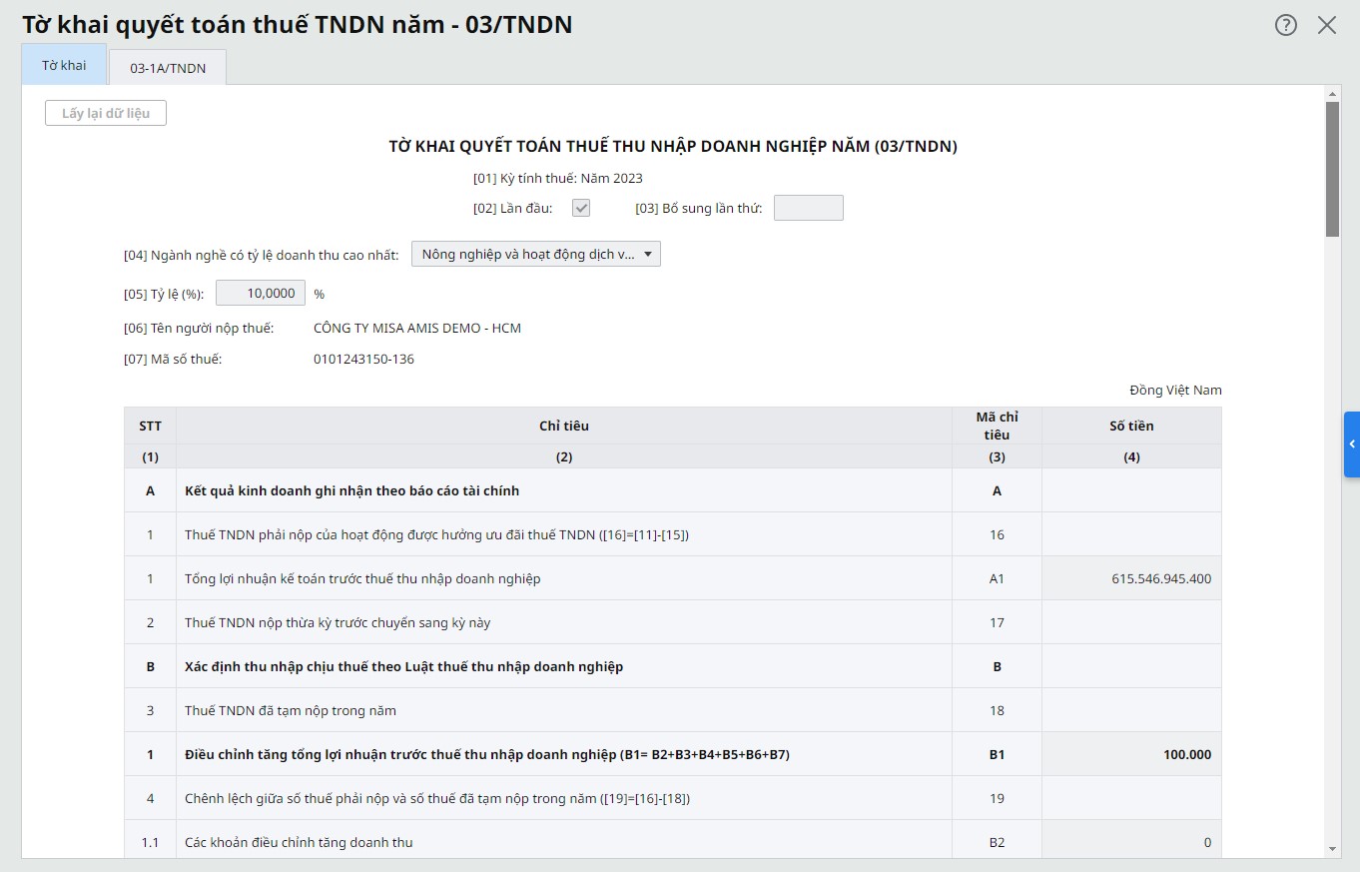This screenshot has height=872, width=1360.
Task: Select row Điều chỉnh tăng tổng lợi nhuận
Action: point(673,754)
